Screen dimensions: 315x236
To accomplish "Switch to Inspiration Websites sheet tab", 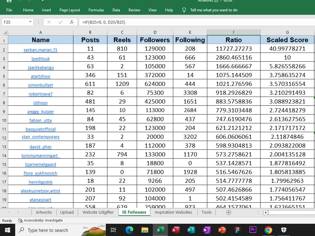I will pos(173,212).
